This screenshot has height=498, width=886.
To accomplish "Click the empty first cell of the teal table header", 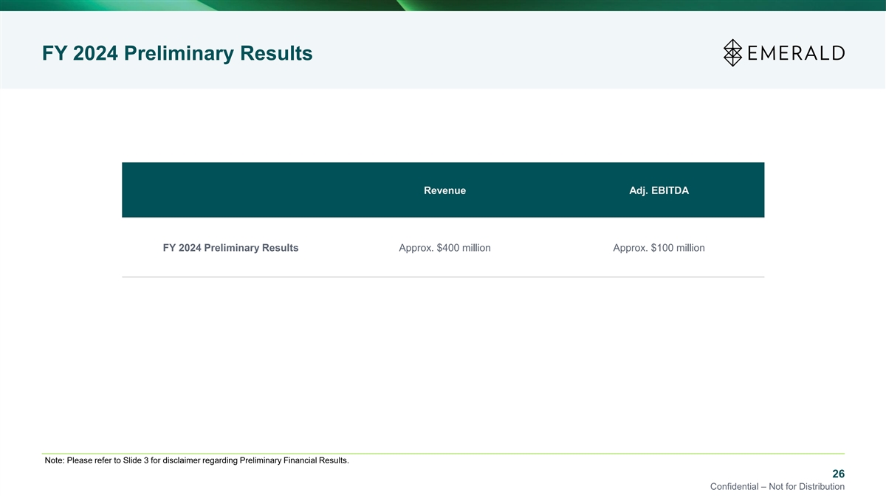I will (x=230, y=190).
